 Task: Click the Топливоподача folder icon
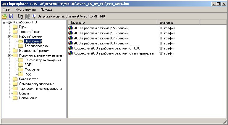coord(21,46)
